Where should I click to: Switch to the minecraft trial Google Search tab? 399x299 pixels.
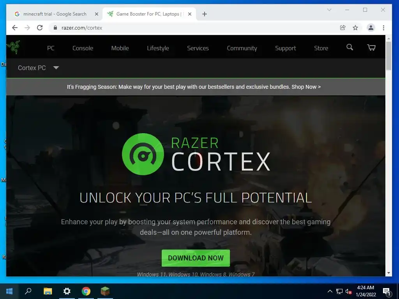pos(55,14)
